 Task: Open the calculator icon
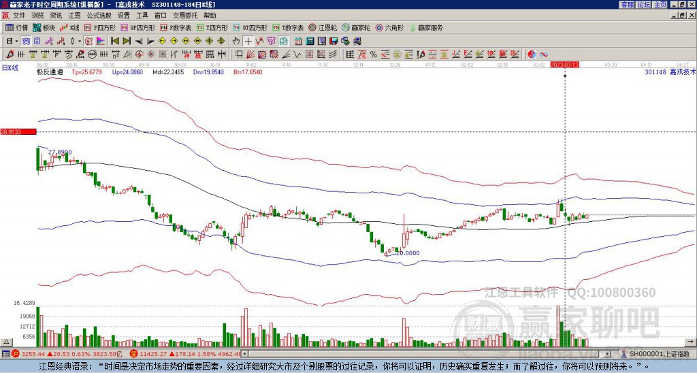[310, 41]
